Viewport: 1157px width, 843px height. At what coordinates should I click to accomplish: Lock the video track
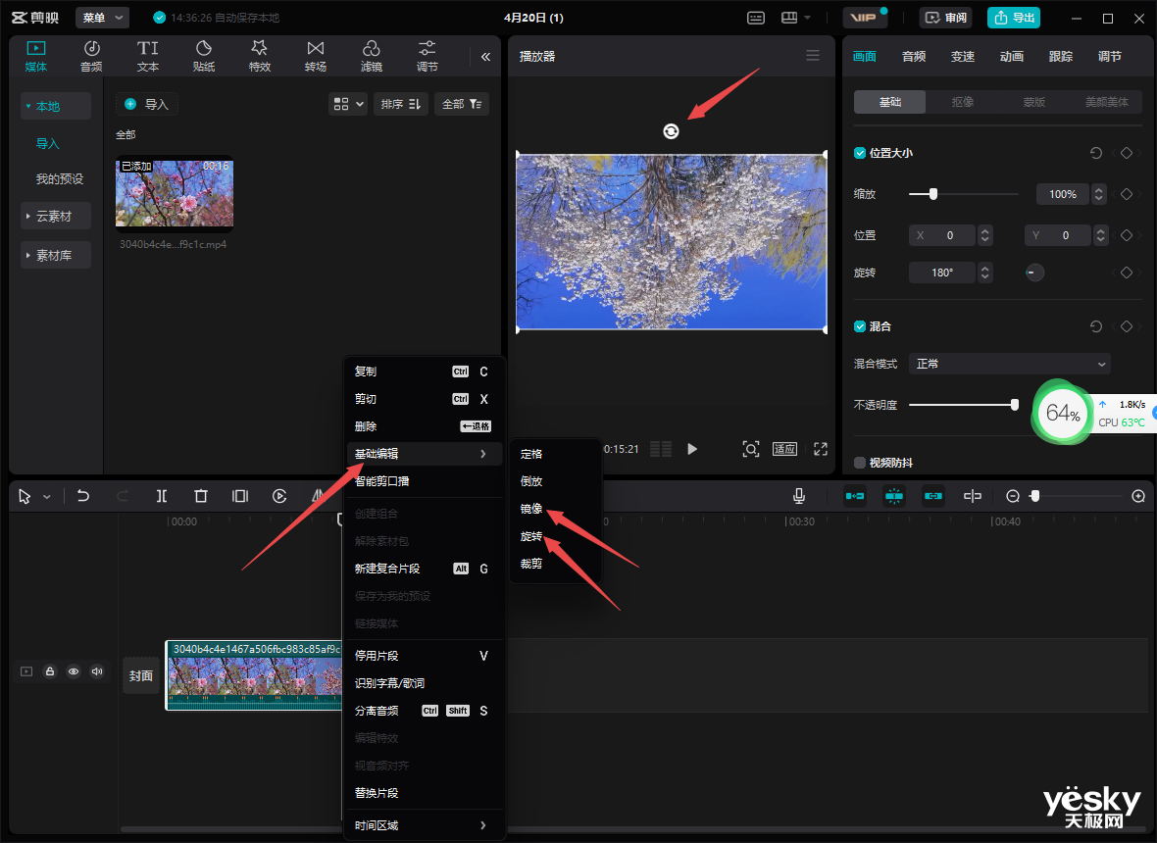tap(50, 671)
